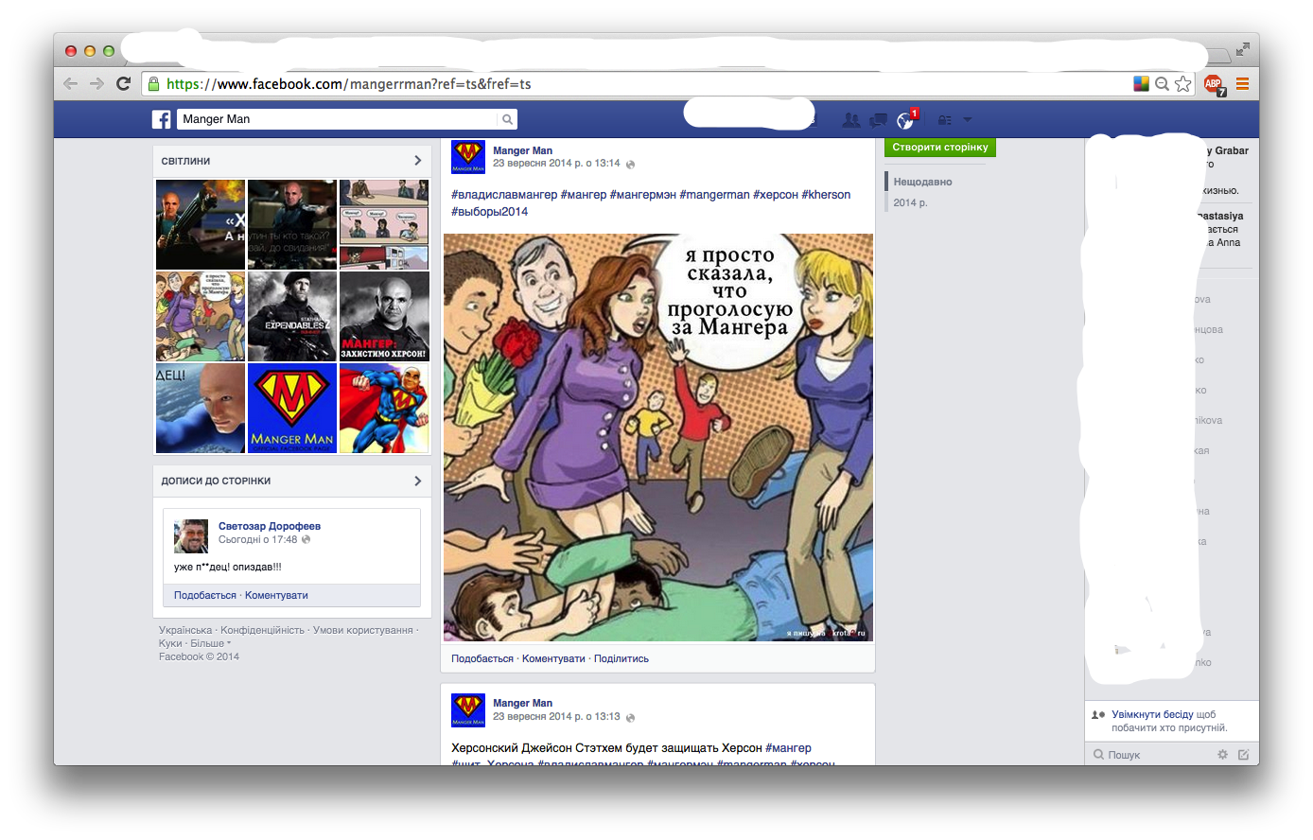Click the 23 вересня 2014 р. о 13:13 timestamp
This screenshot has width=1313, height=840.
pos(556,717)
